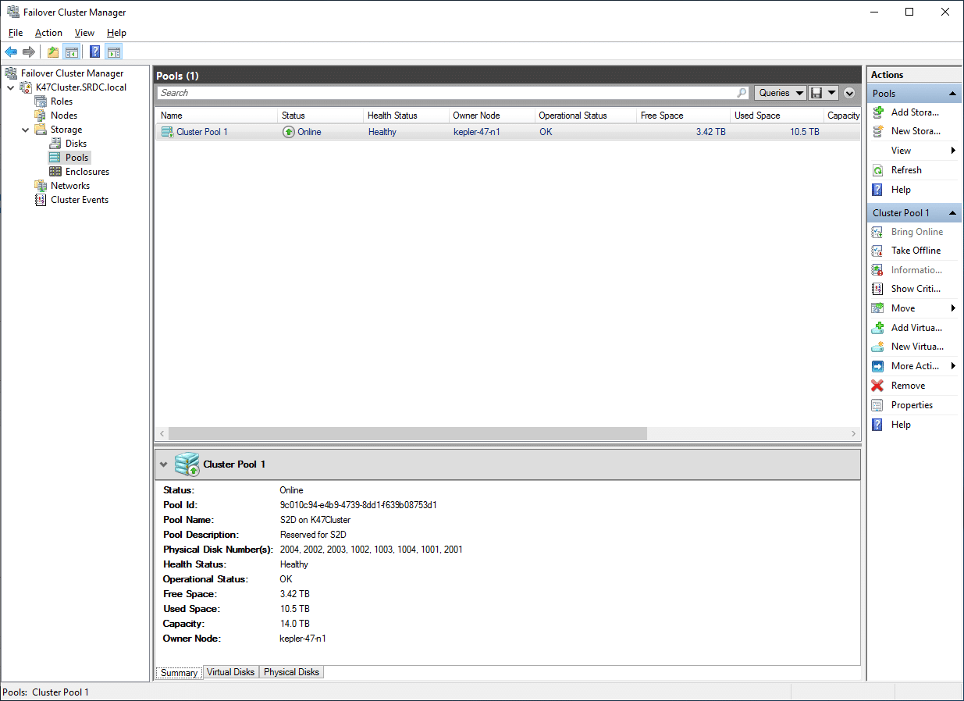Click the Add Virtual Disk action
Screen dimensions: 964x701
point(916,328)
